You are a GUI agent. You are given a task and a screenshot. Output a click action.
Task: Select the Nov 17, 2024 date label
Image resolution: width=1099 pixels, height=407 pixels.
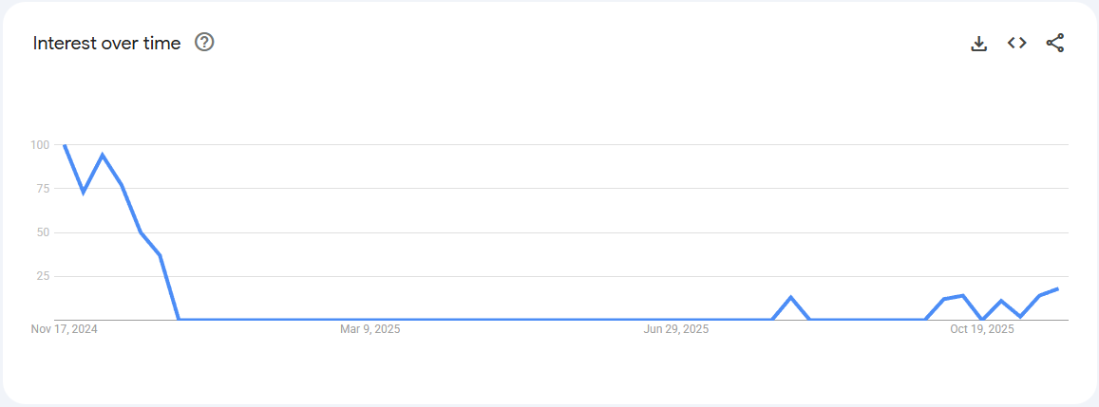65,329
